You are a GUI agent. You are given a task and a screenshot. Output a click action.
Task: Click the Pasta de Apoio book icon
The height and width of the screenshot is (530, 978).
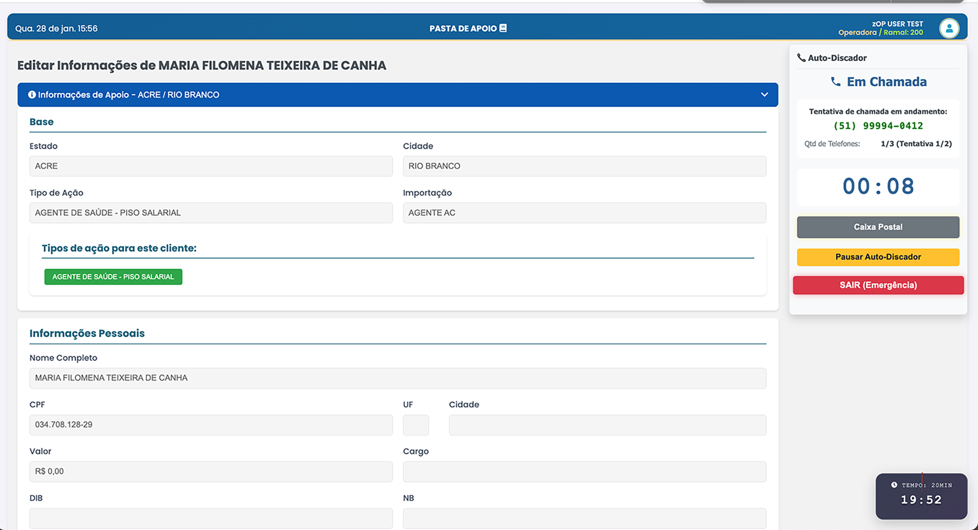tap(503, 28)
